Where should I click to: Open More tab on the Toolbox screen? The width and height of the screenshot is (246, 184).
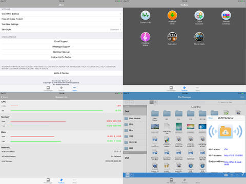pyautogui.click(x=197, y=88)
